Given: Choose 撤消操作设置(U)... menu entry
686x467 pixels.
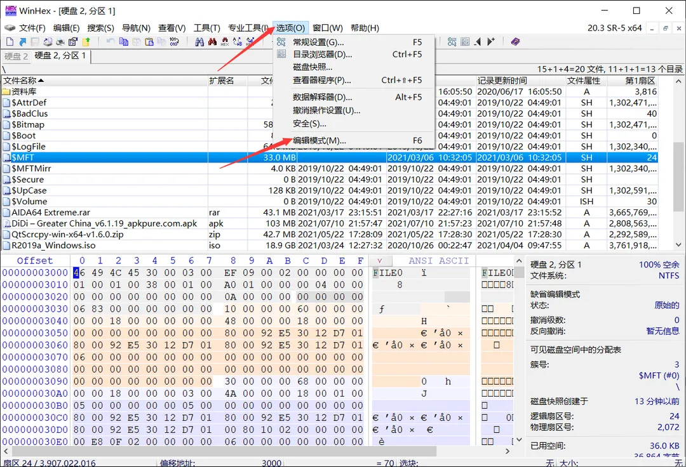Looking at the screenshot, I should click(x=354, y=110).
